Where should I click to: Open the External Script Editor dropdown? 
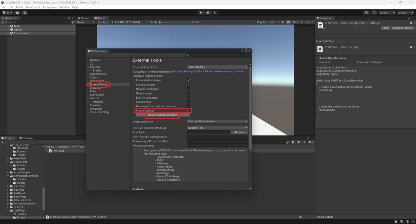tap(217, 67)
